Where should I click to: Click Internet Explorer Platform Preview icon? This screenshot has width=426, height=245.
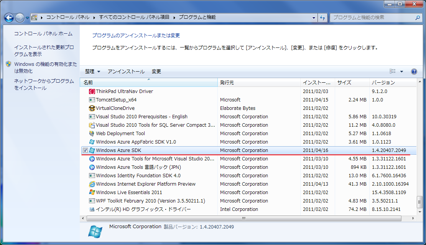(x=92, y=184)
